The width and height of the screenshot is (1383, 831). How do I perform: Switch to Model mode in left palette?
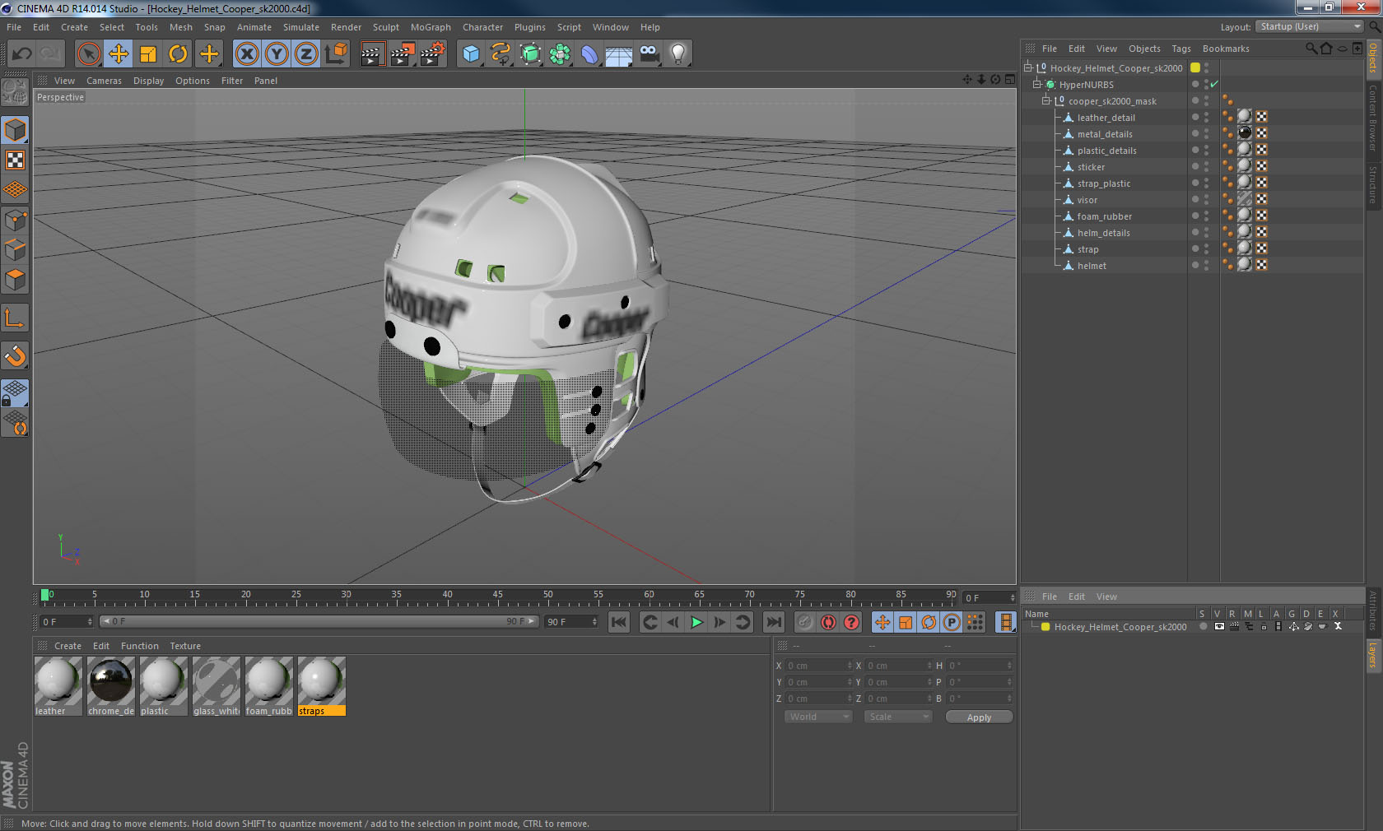[x=16, y=130]
